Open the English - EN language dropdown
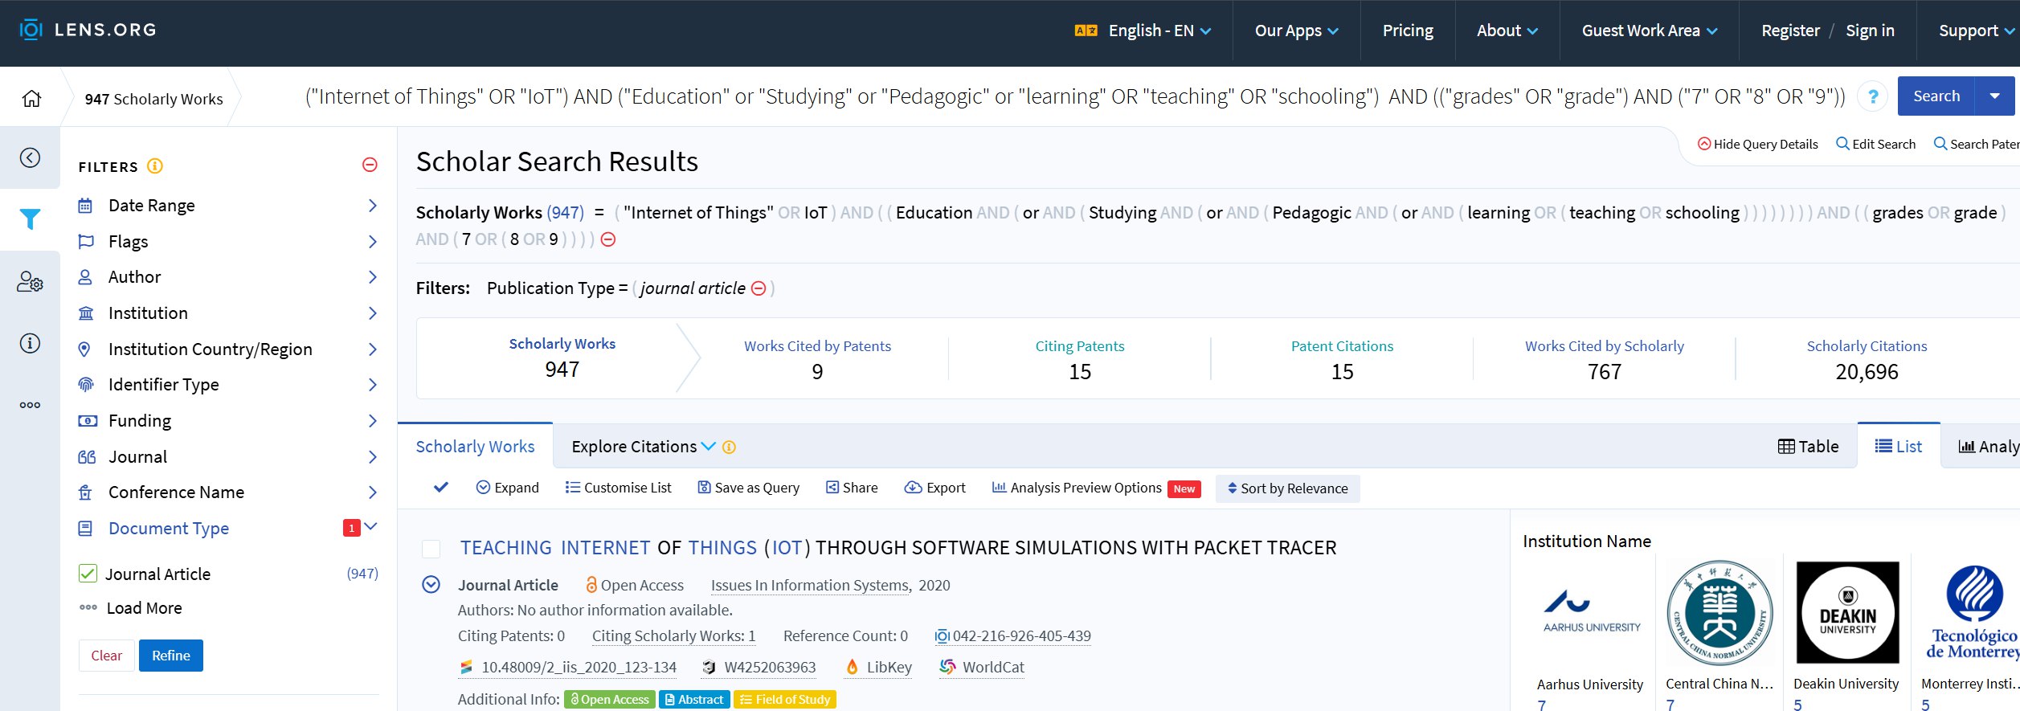 point(1143,31)
